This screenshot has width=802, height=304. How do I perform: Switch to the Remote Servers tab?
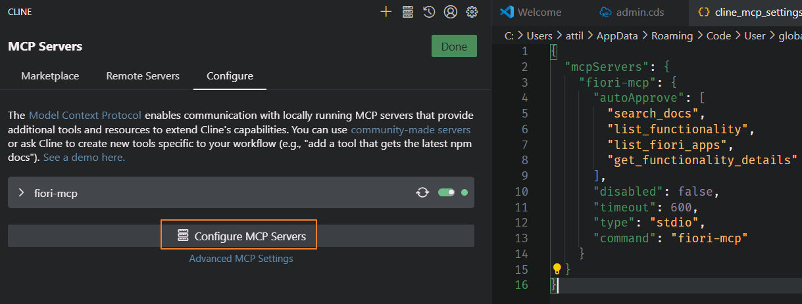pyautogui.click(x=143, y=76)
